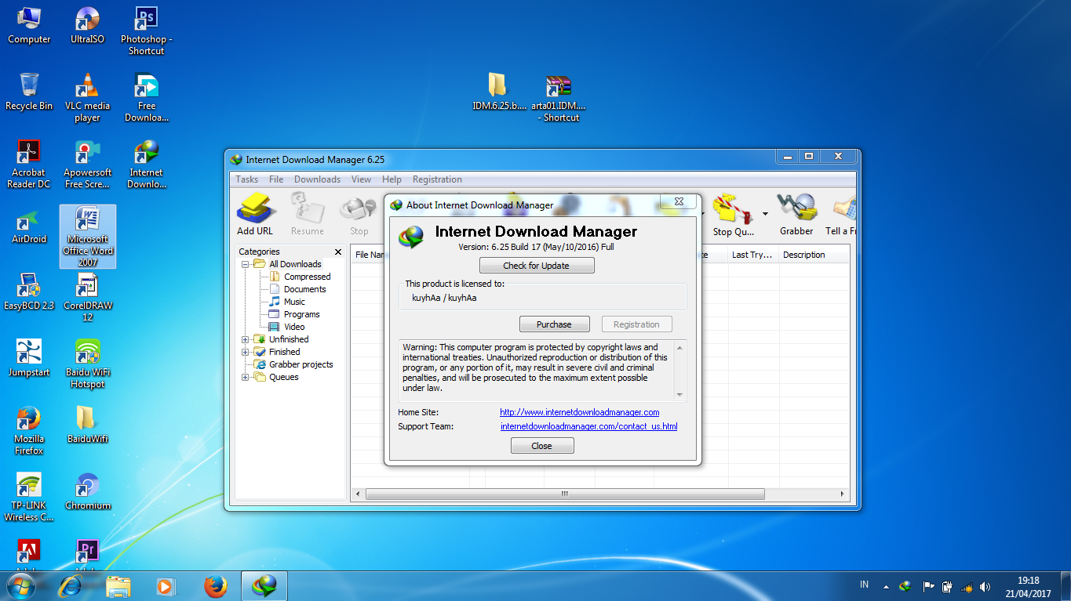Open the Tasks menu
Image resolution: width=1071 pixels, height=601 pixels.
(246, 179)
